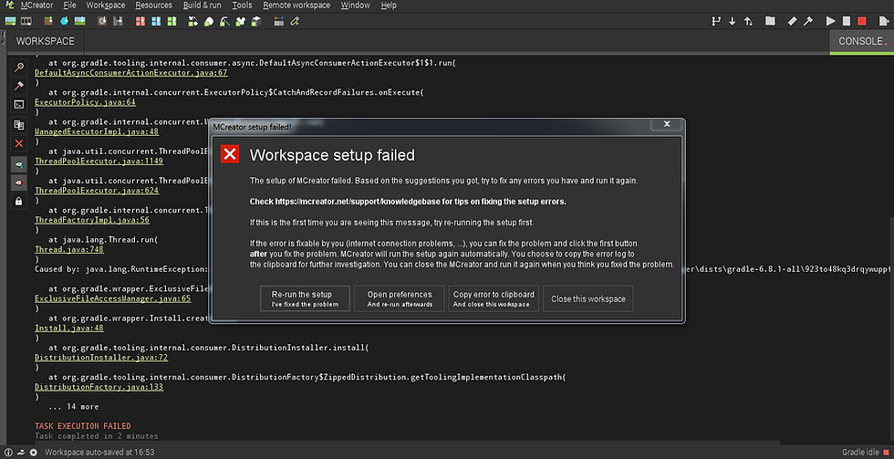Click the terminal icon in console sidebar
Viewport: 894px width, 459px height.
[18, 105]
